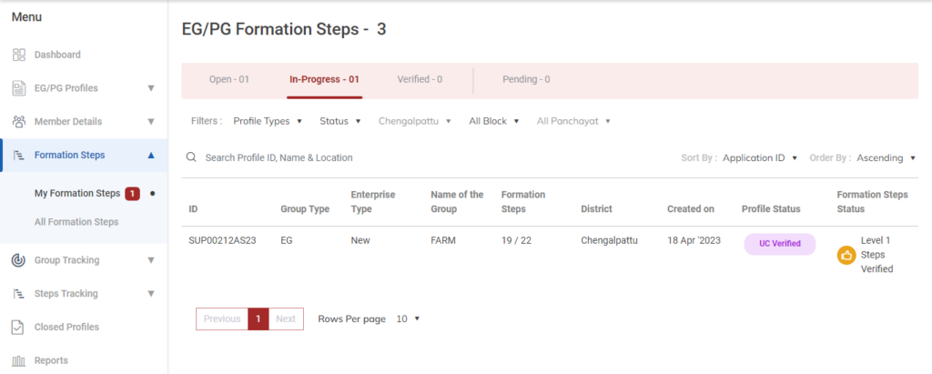The width and height of the screenshot is (932, 374).
Task: Change Sort By Application ID dropdown
Action: tap(760, 157)
